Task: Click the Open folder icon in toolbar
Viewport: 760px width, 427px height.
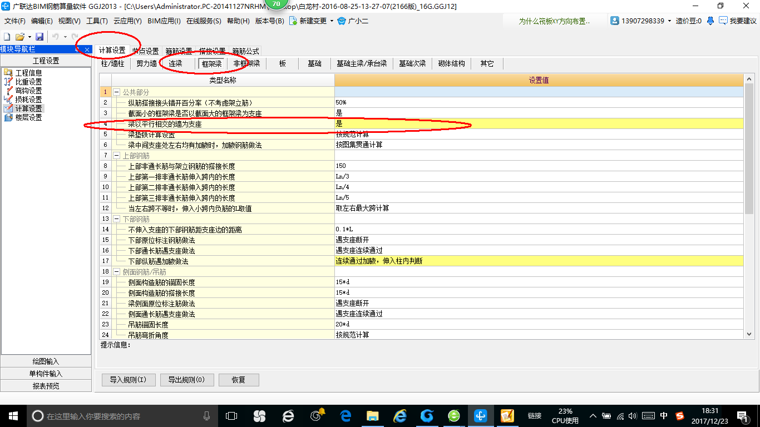Action: 19,36
